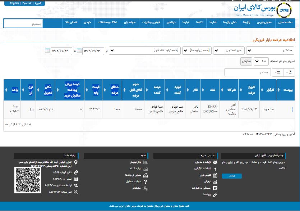The width and height of the screenshot is (300, 211).
Task: Click the نمایش display button
Action: coord(246,61)
